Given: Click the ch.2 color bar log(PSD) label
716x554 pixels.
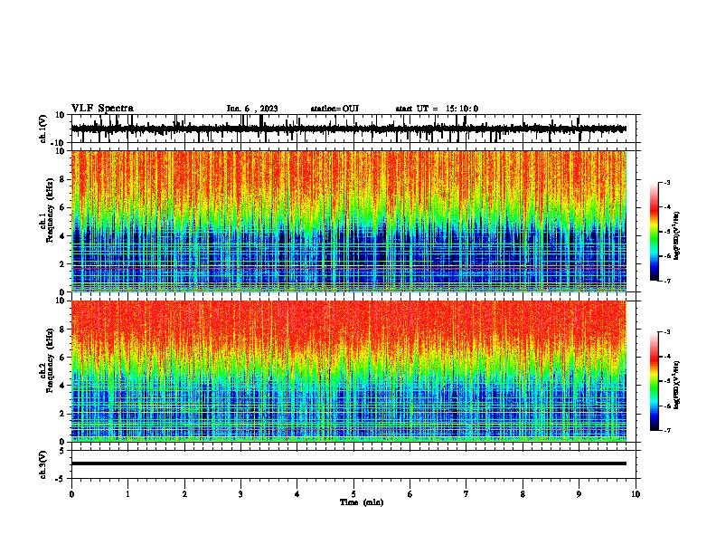Looking at the screenshot, I should tap(676, 385).
